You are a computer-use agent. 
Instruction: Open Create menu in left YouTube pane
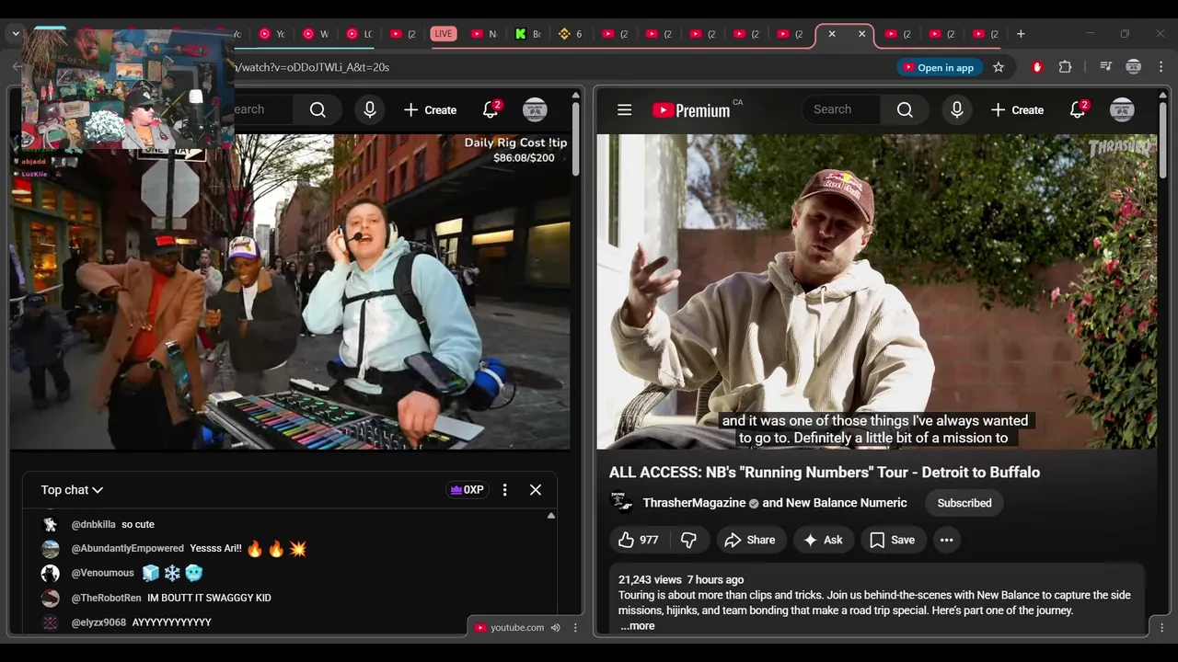[x=430, y=110]
